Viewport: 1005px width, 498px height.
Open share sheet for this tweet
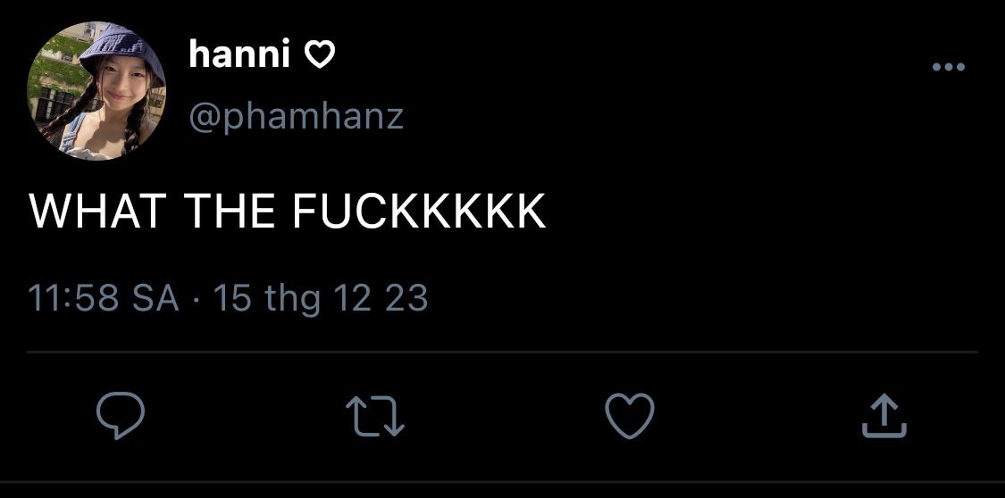pos(884,416)
